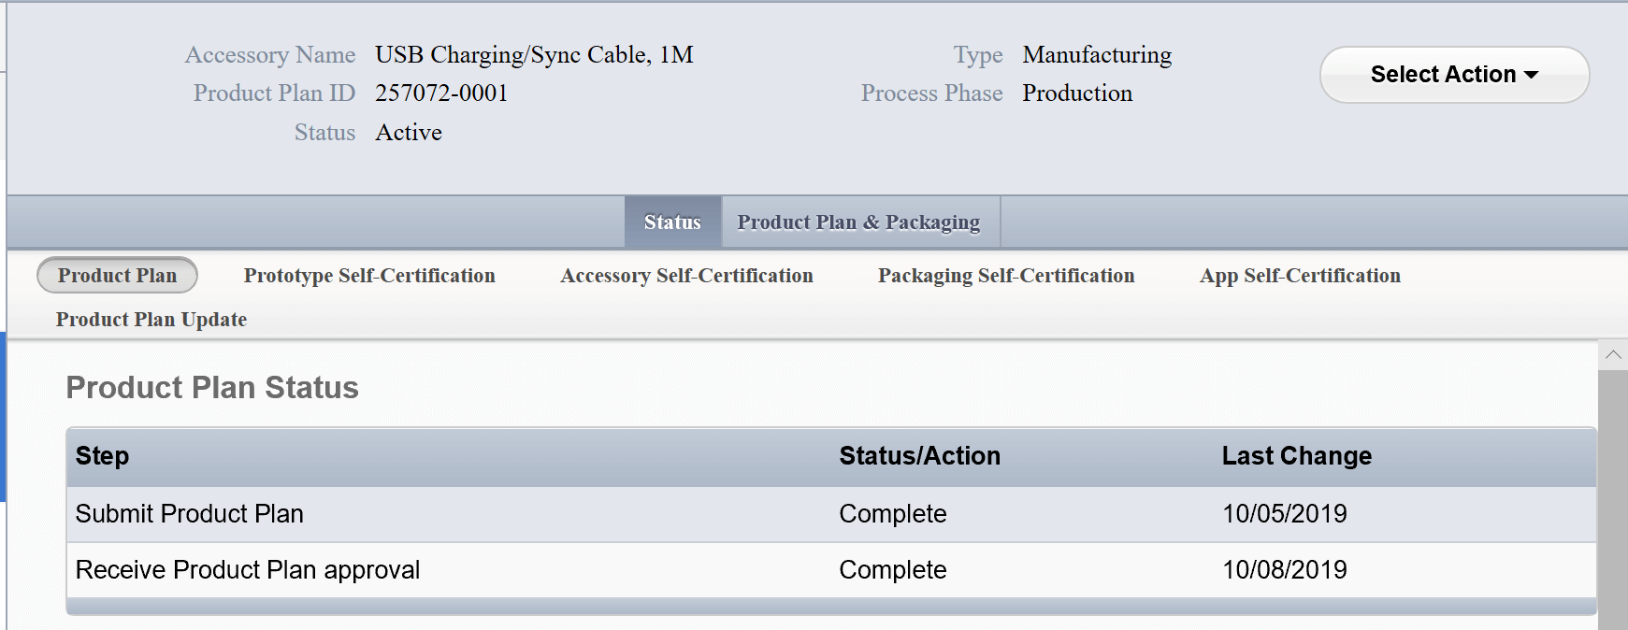Screen dimensions: 1628x630
Task: Select the Product Plan sub-tab
Action: pyautogui.click(x=117, y=276)
